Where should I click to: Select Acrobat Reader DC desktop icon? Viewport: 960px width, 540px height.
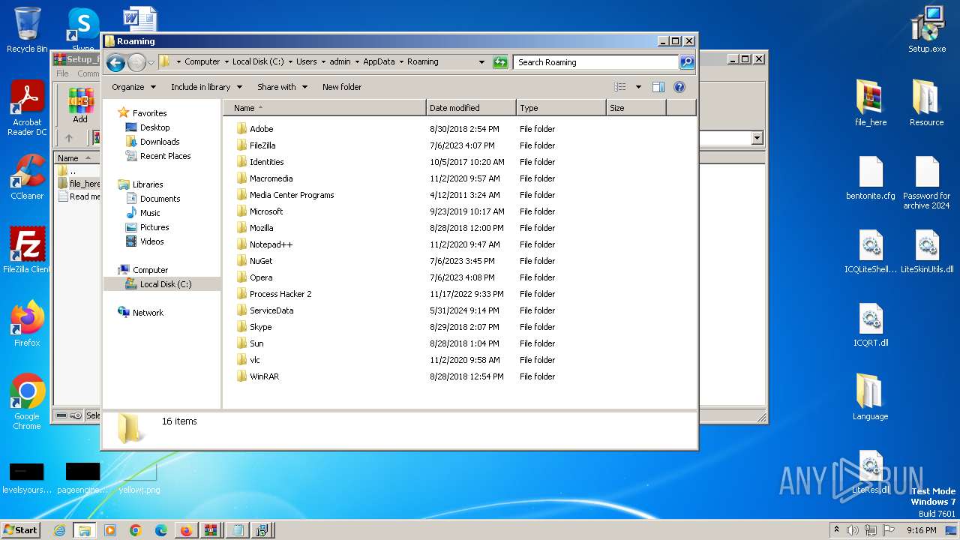pyautogui.click(x=27, y=109)
